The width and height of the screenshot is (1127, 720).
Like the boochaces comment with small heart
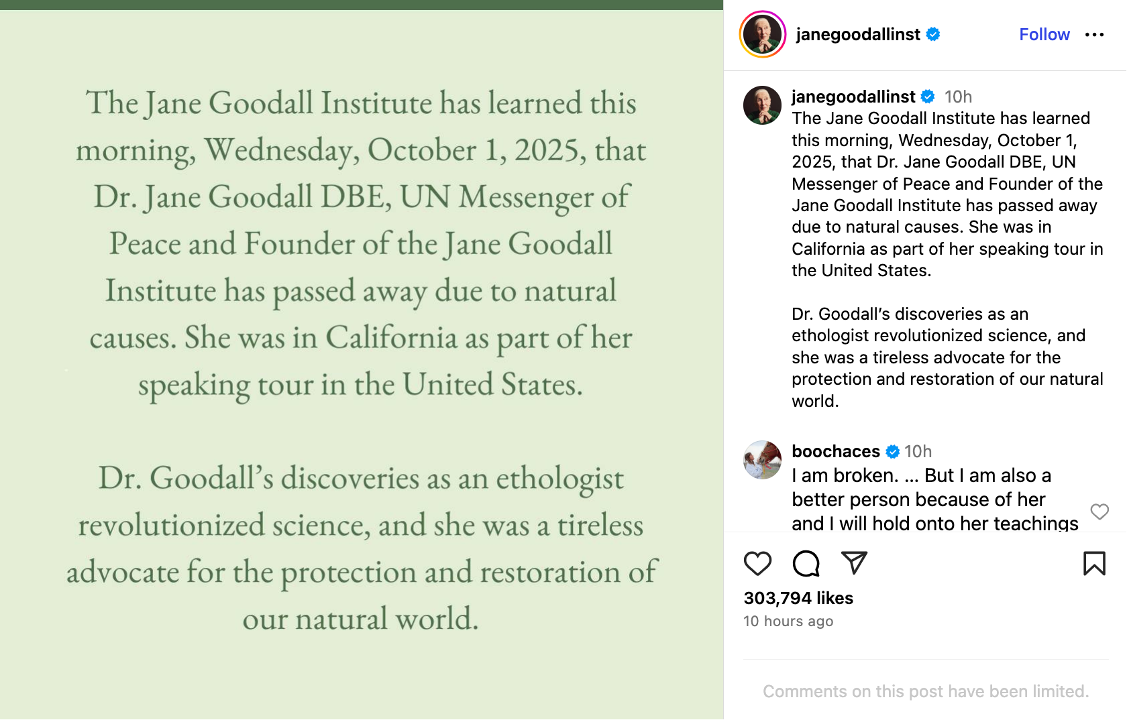pos(1099,512)
